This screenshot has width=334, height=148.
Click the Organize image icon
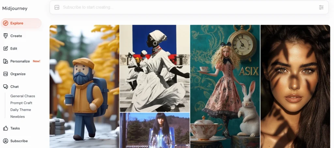point(6,74)
